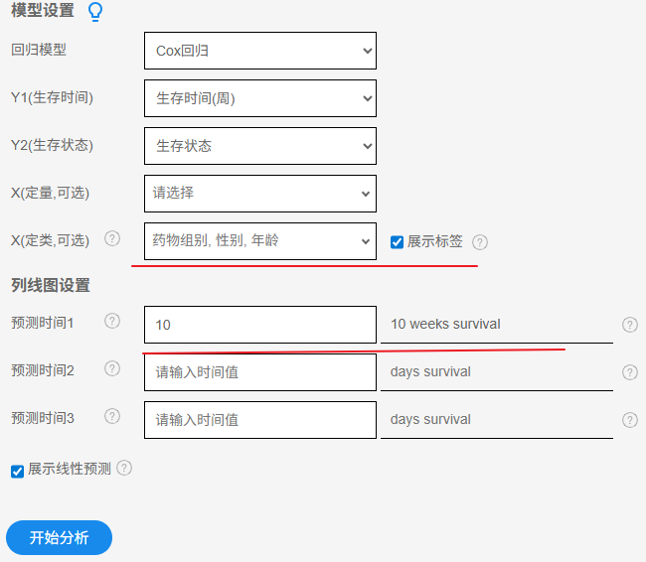The image size is (646, 562).
Task: Expand the X(定类,可选) multi-select dropdown
Action: [x=259, y=240]
